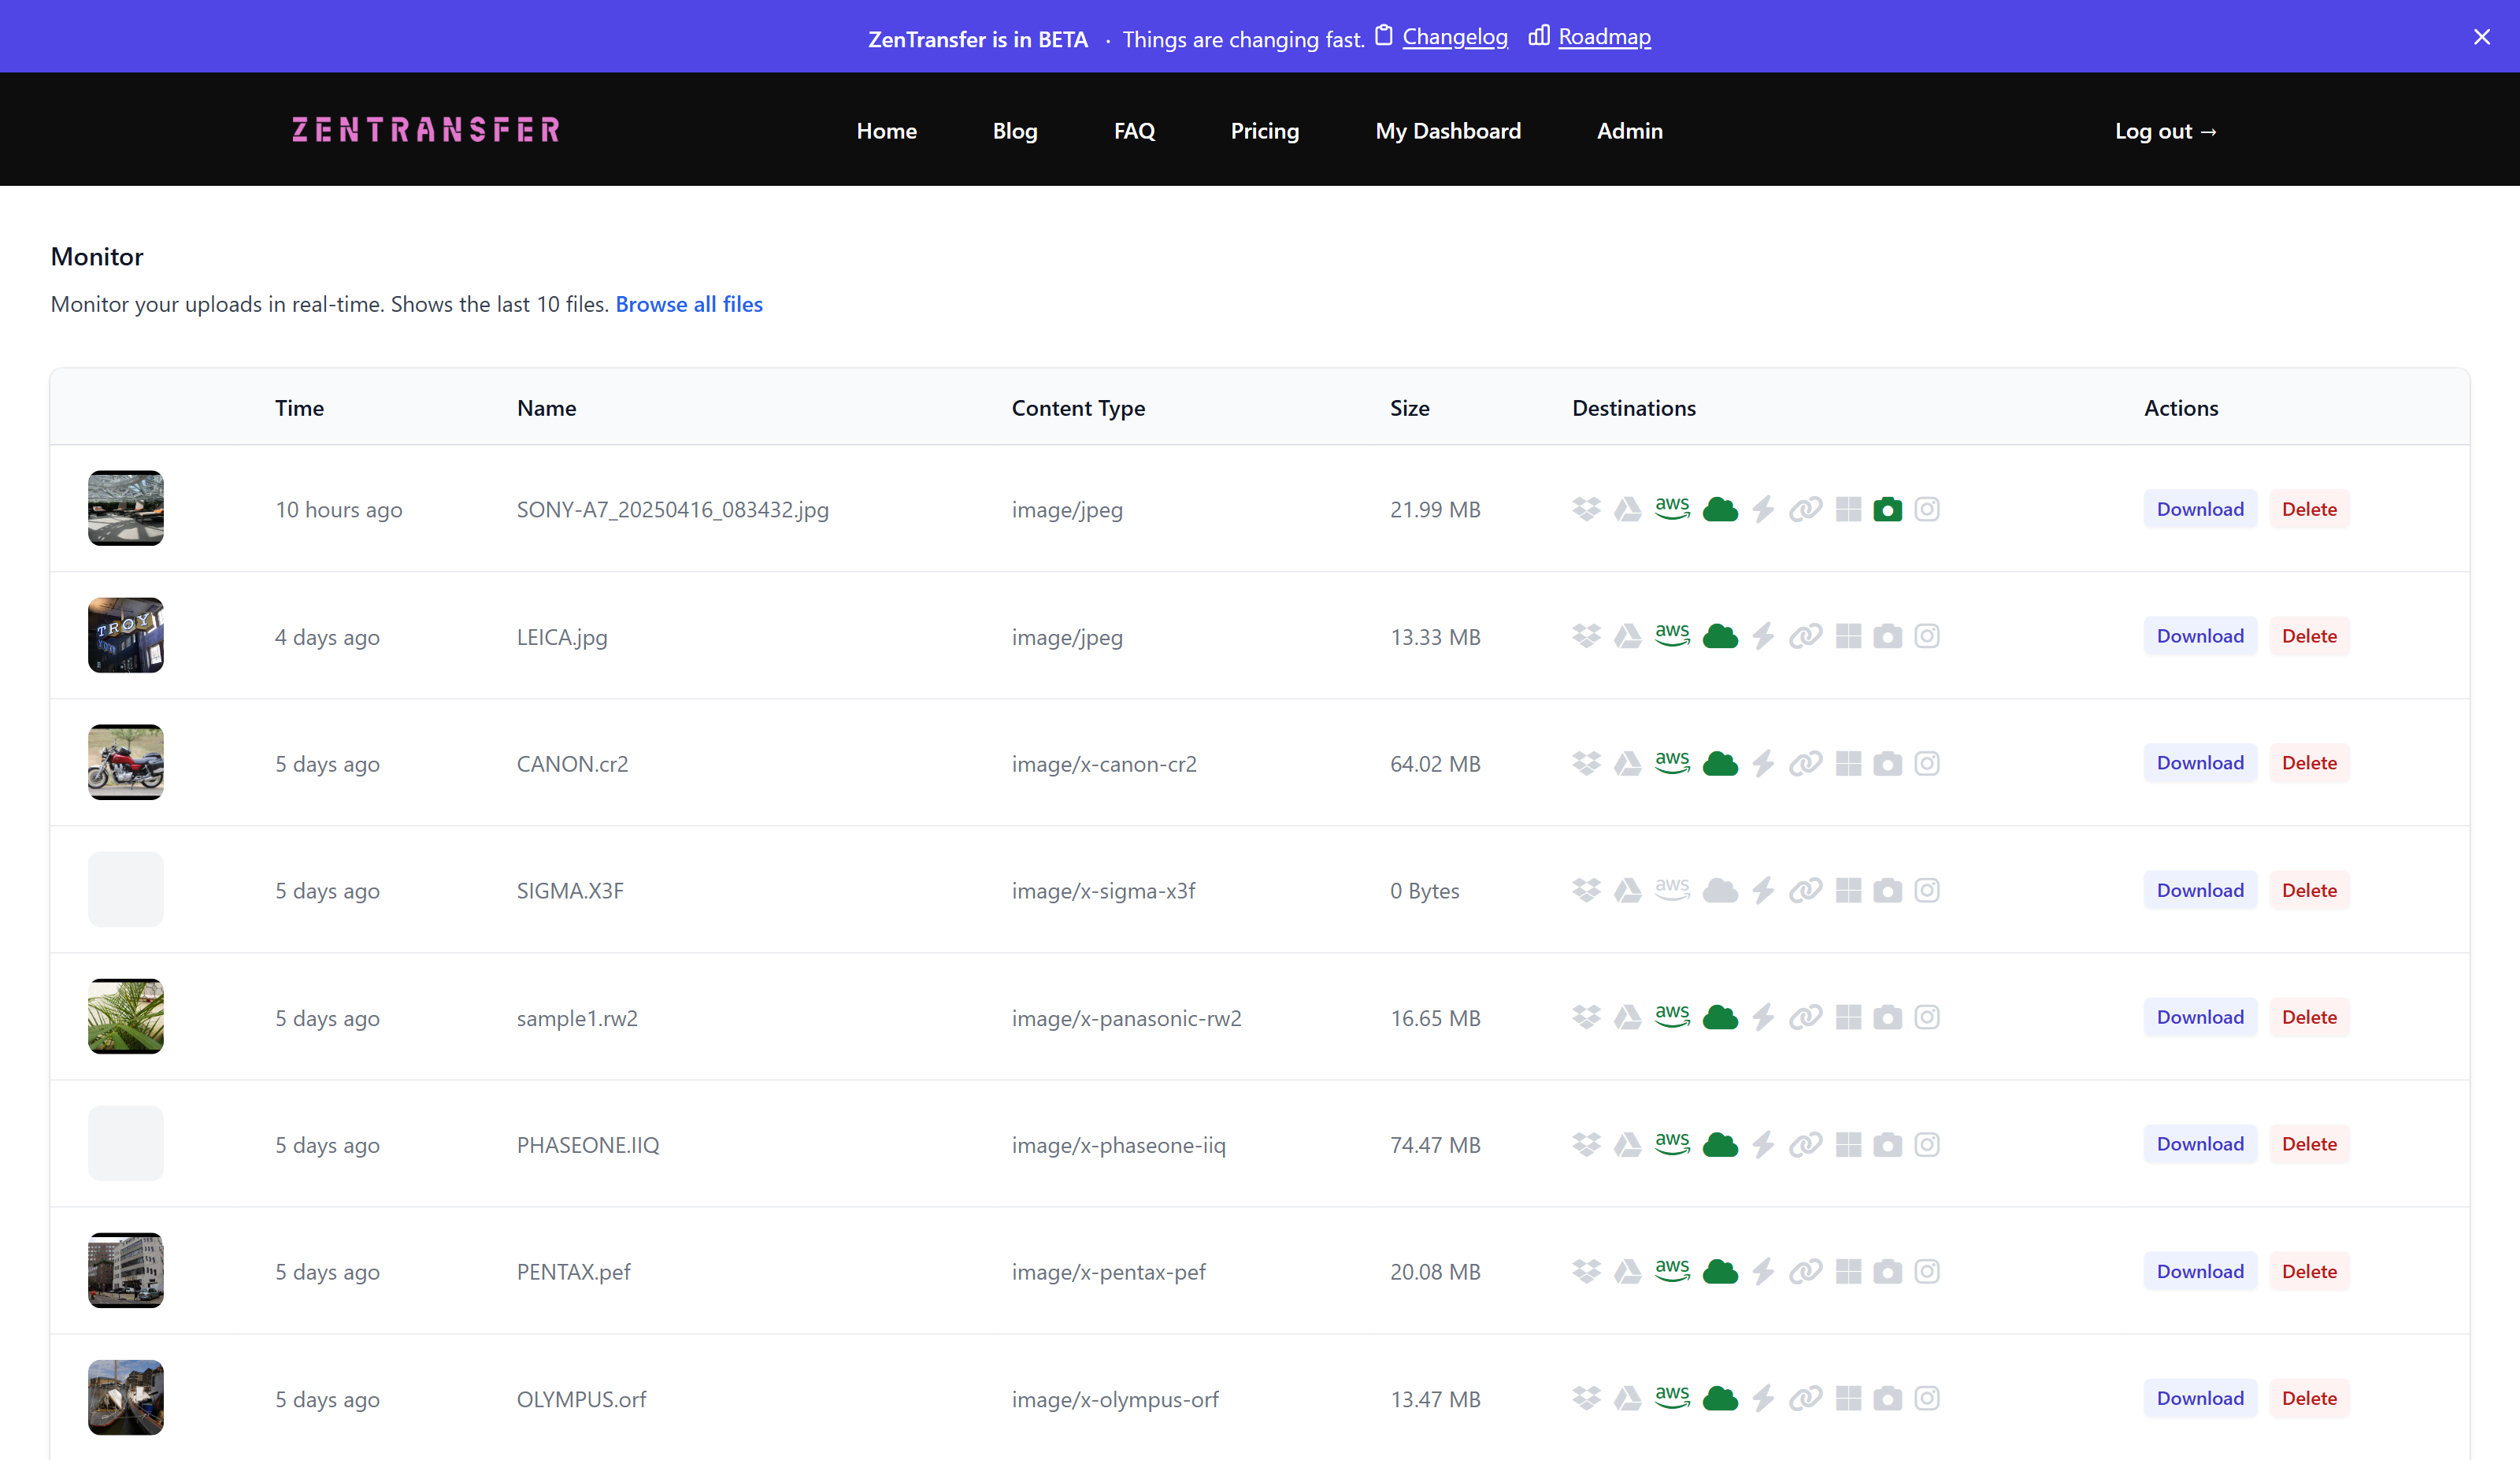
Task: Open the Changelog from the beta banner
Action: tap(1455, 37)
